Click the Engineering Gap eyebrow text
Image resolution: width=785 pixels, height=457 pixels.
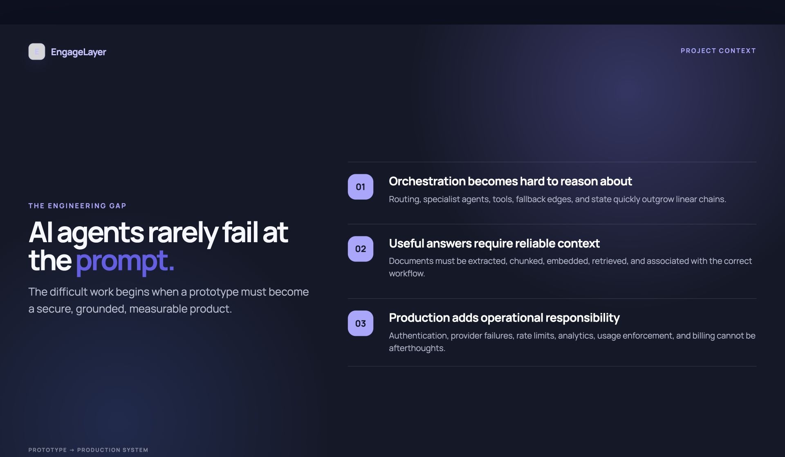77,206
